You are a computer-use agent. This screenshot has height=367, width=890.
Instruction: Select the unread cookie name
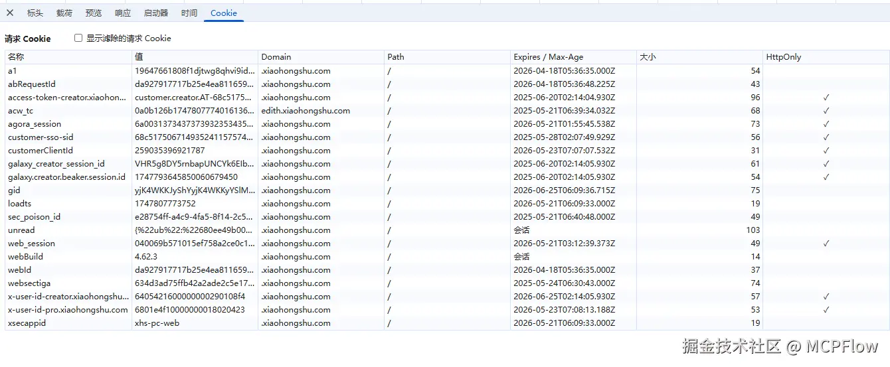[x=21, y=230]
